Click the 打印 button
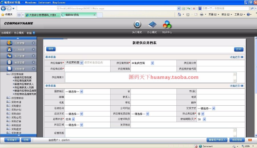Screen dimensions: 257x148 (239, 49)
